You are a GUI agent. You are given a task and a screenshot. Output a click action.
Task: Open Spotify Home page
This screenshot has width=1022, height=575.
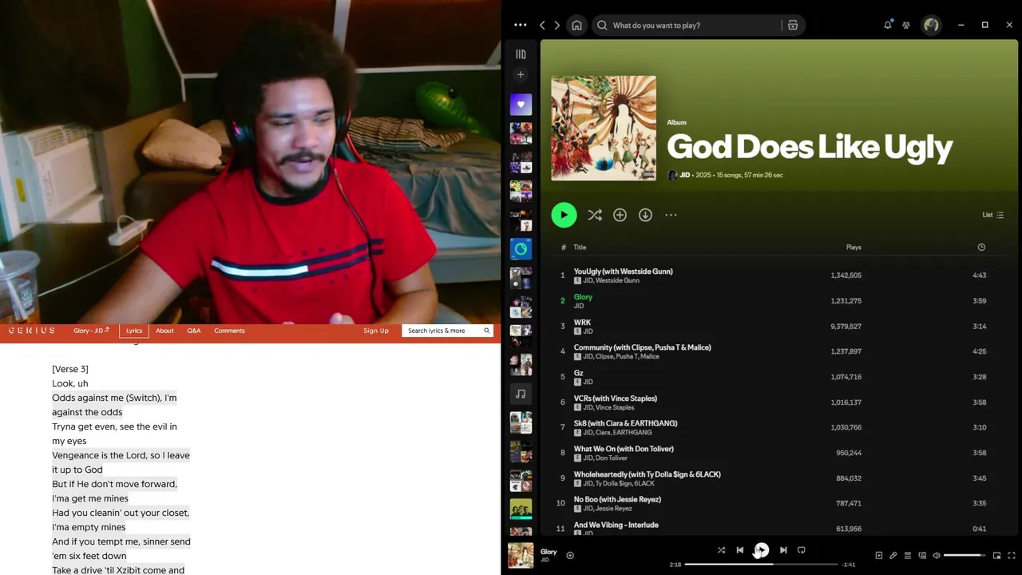tap(576, 26)
